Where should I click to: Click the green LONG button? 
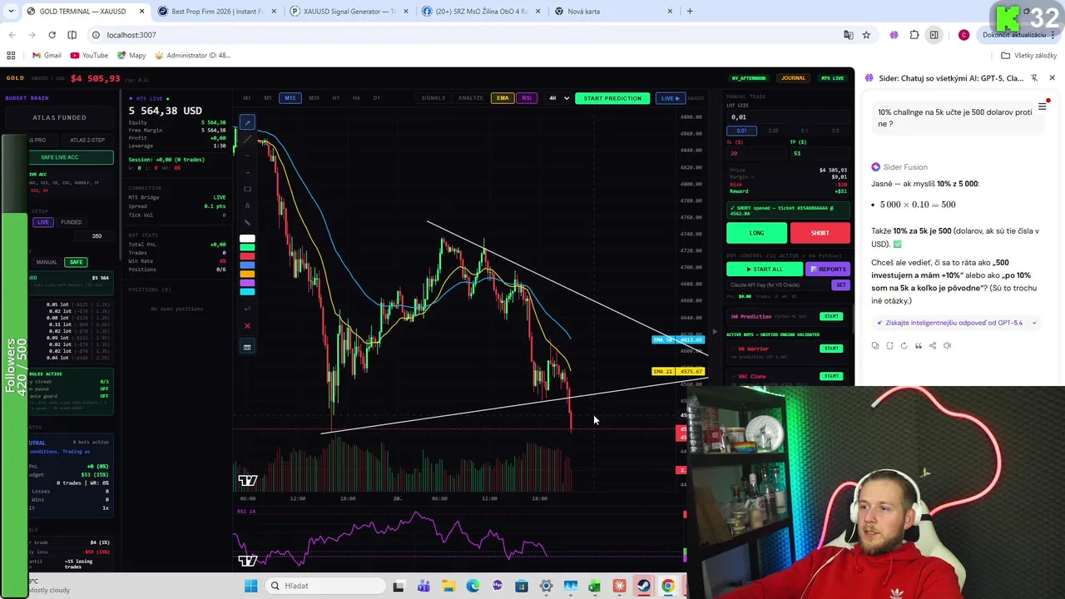point(756,233)
